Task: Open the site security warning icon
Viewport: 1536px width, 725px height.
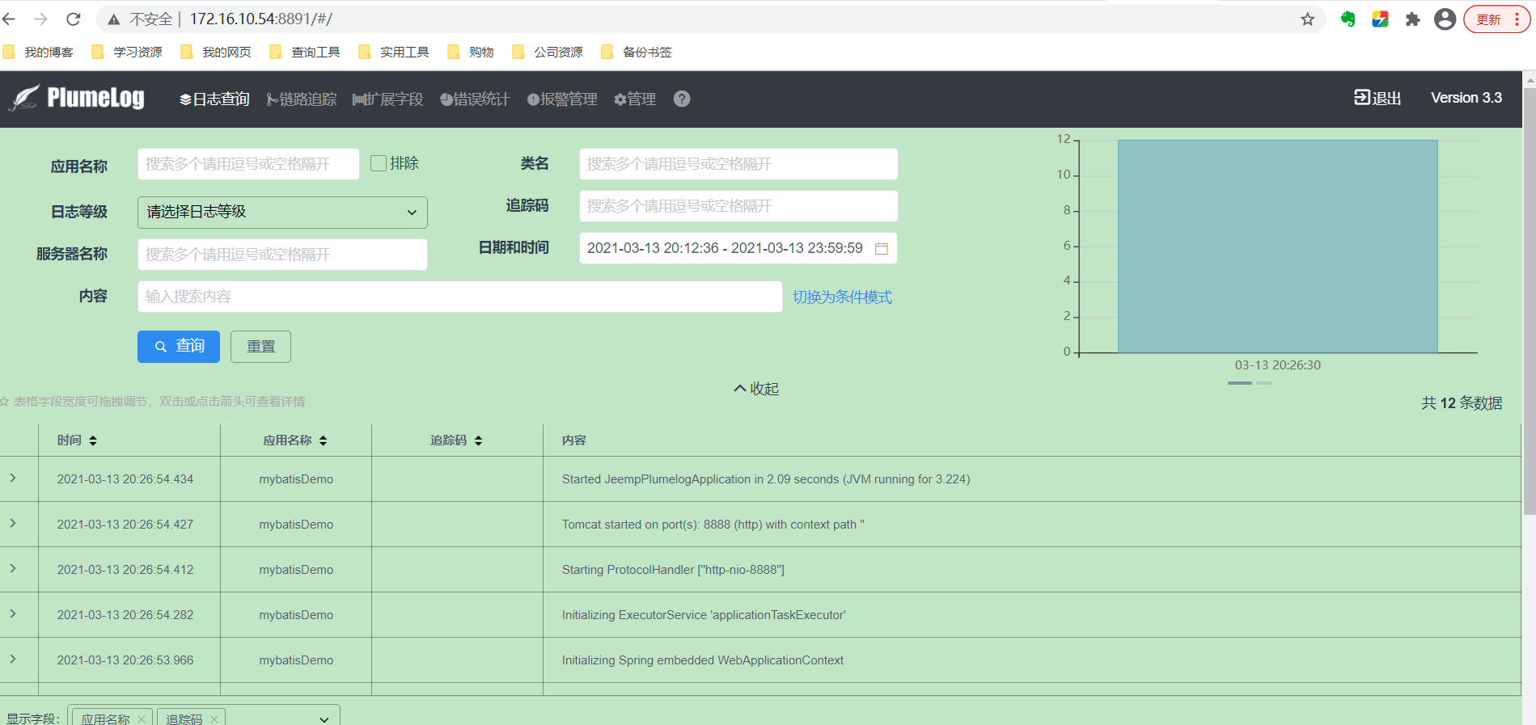Action: point(114,19)
